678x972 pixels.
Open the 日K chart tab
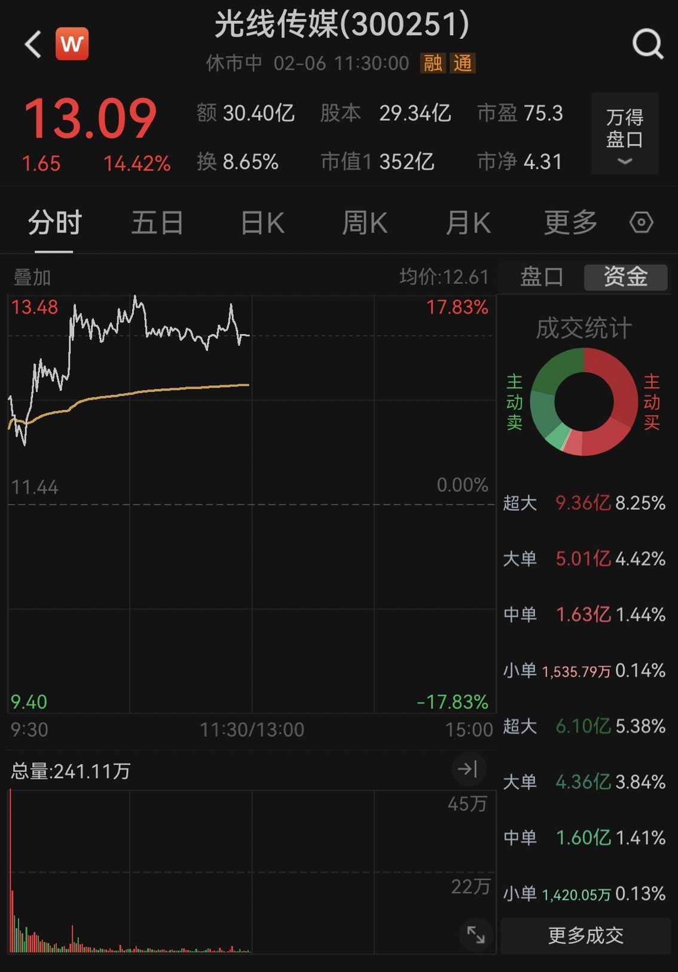click(x=262, y=223)
